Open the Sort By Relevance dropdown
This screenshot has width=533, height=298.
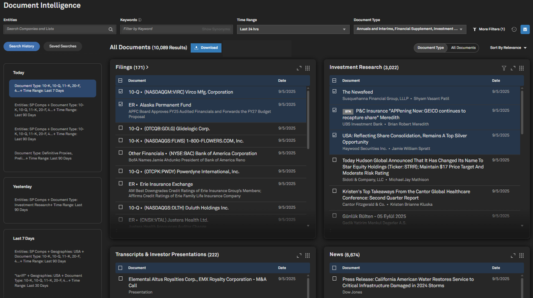[x=508, y=48]
